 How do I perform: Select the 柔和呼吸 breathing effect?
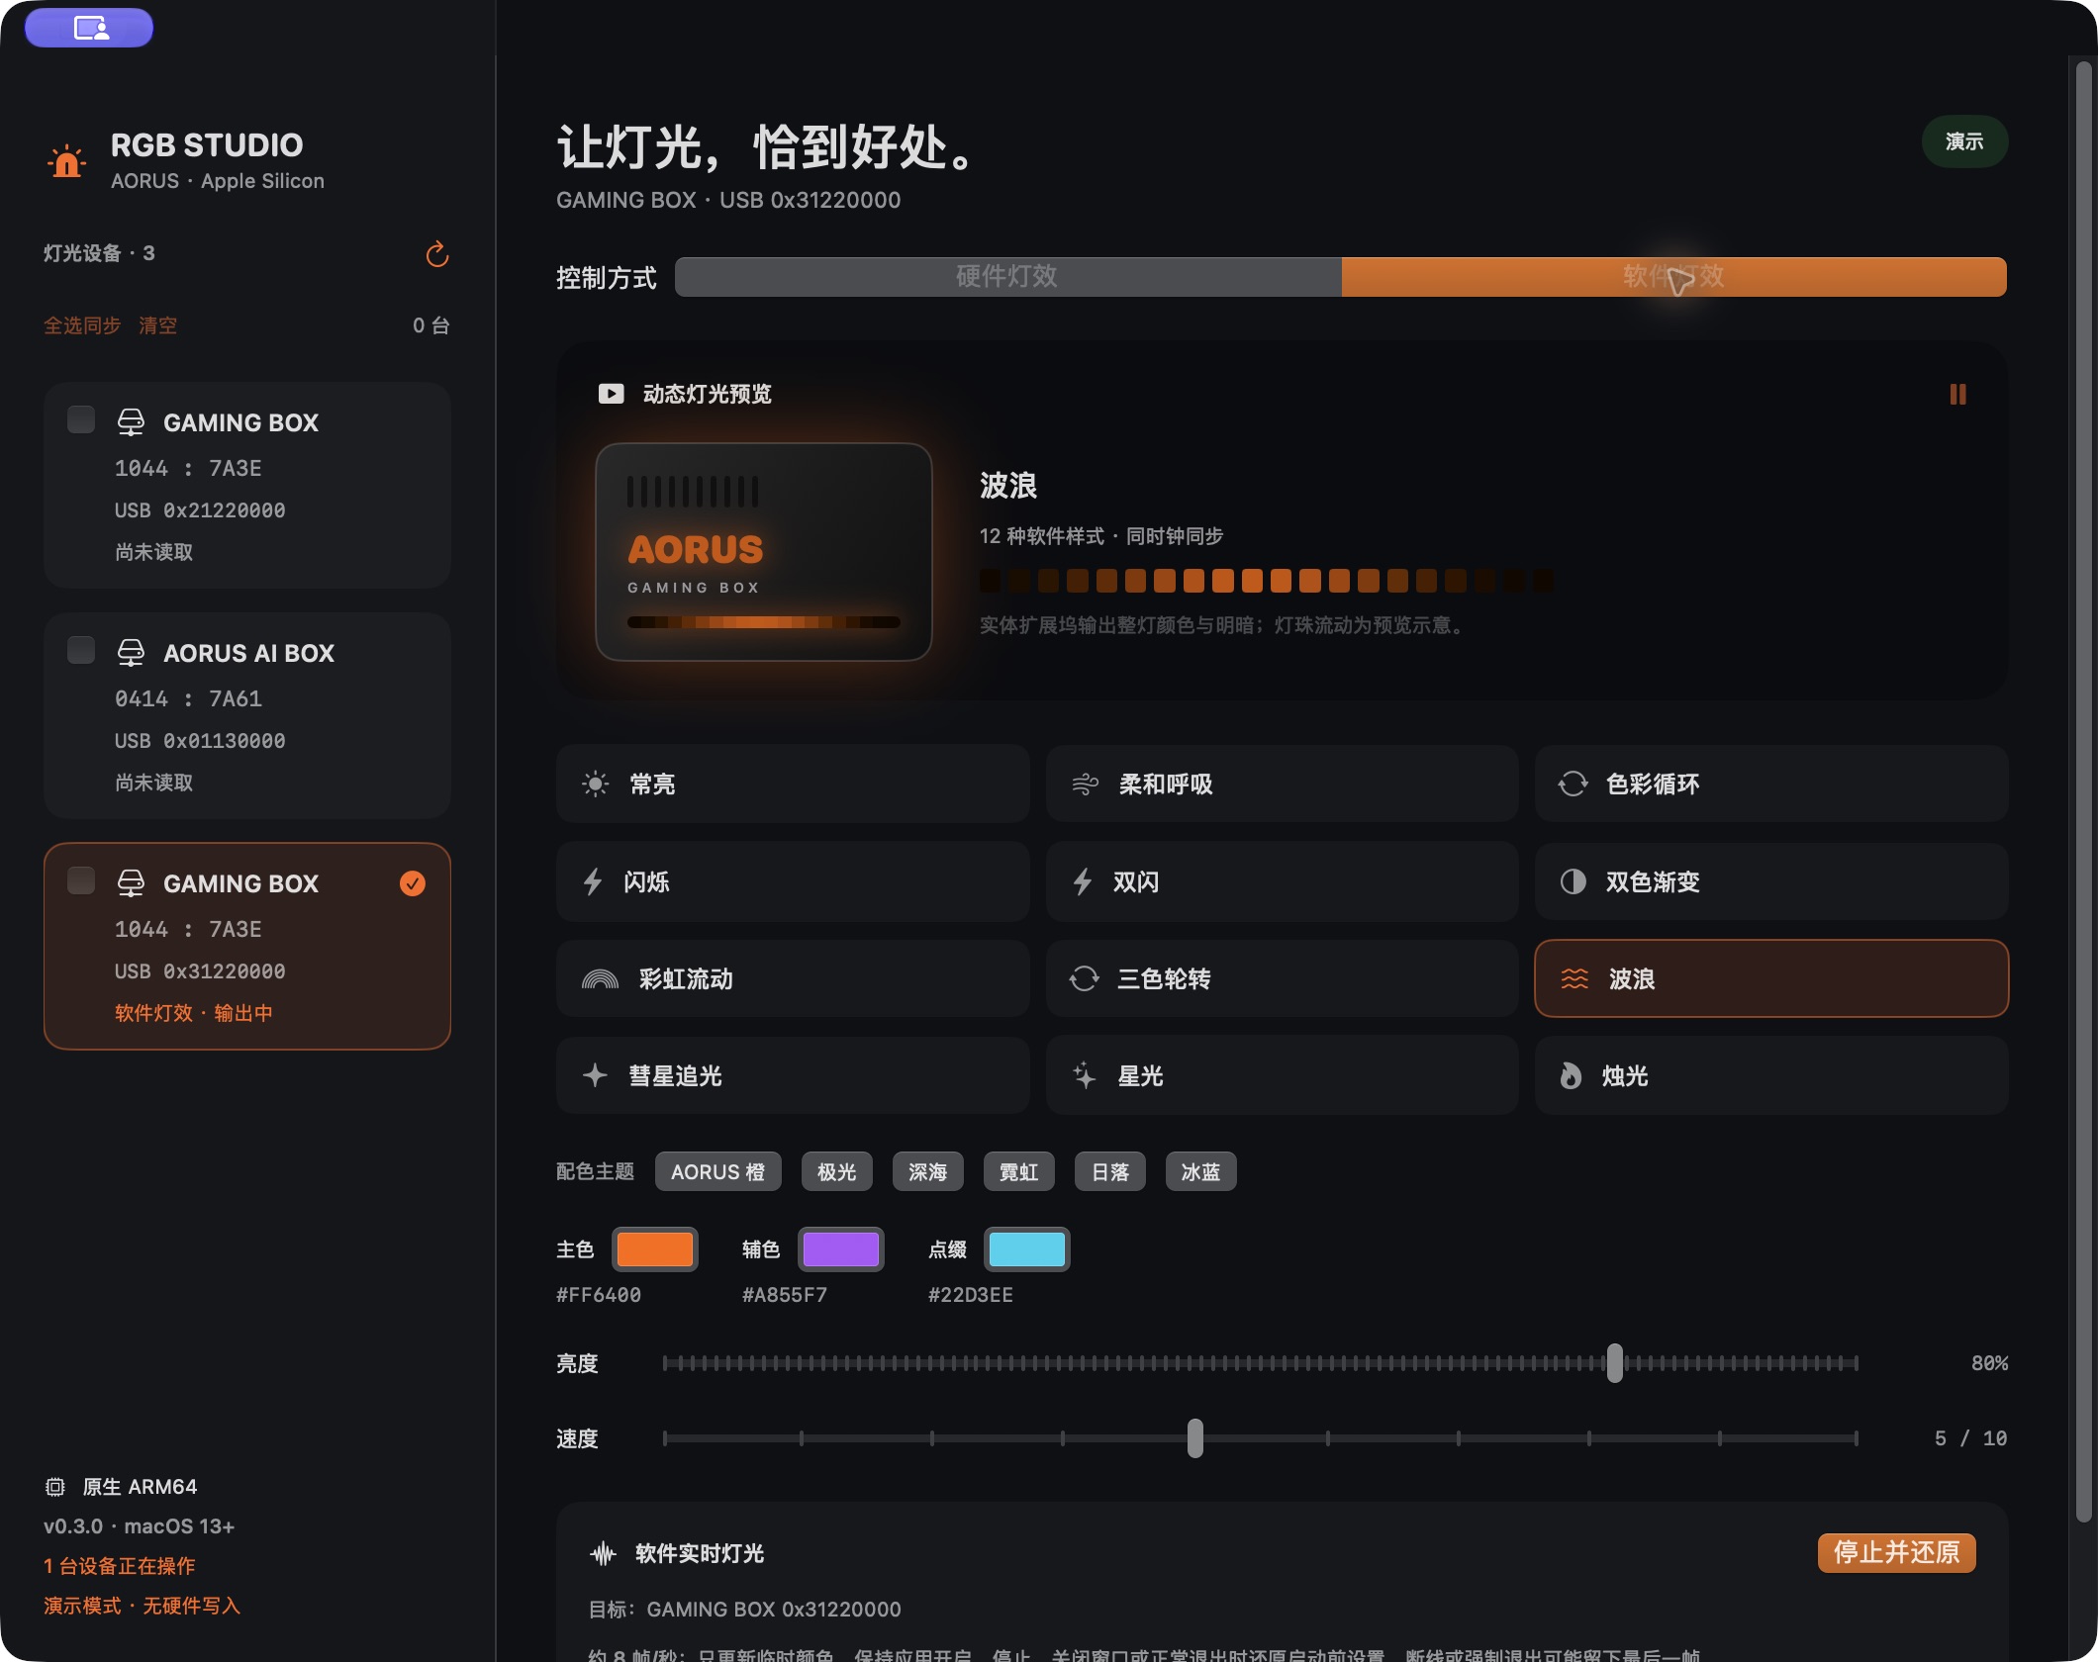pyautogui.click(x=1282, y=785)
